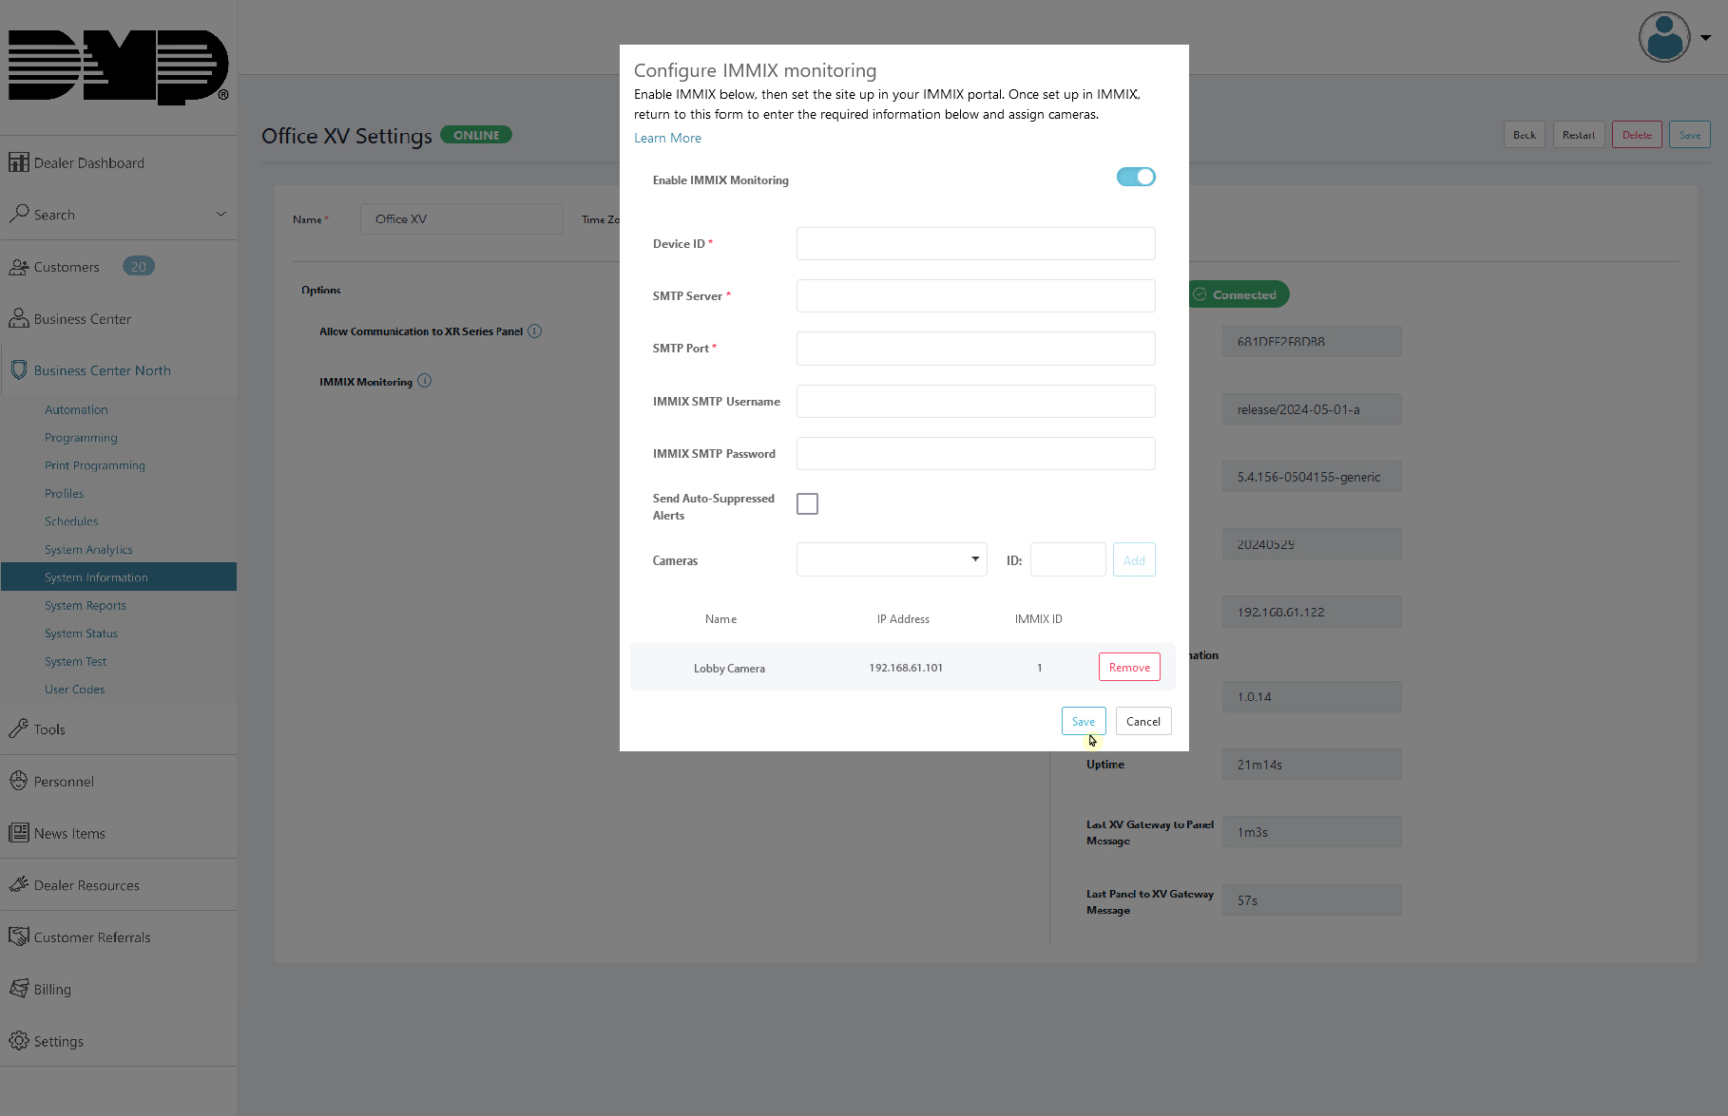
Task: Click Save in the IMMIX dialog
Action: click(1084, 721)
